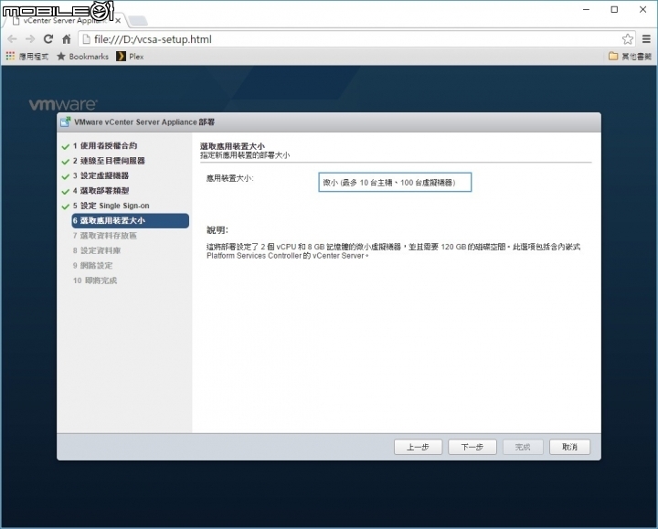The height and width of the screenshot is (529, 658).
Task: Bookmark this page with the star icon
Action: pyautogui.click(x=627, y=39)
